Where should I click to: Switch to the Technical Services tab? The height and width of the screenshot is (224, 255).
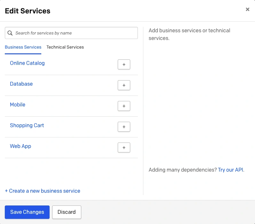tap(65, 47)
